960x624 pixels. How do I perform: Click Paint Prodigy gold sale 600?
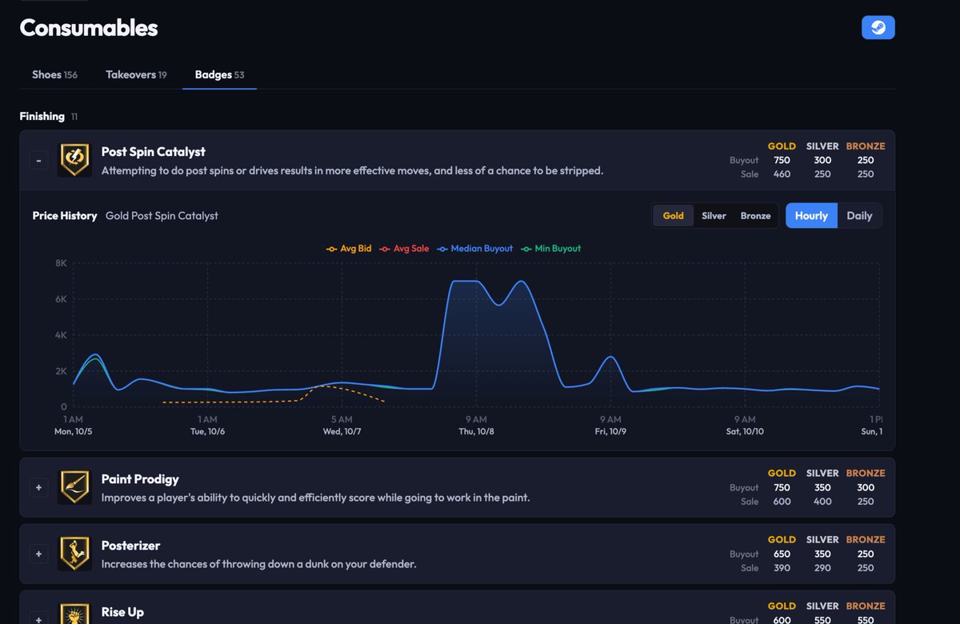click(x=782, y=502)
